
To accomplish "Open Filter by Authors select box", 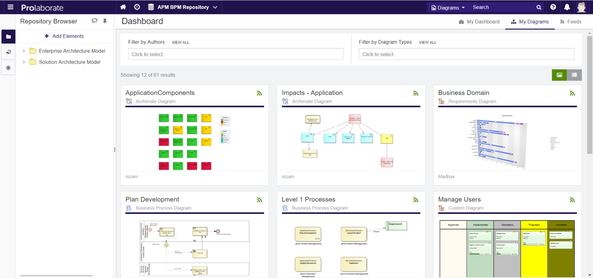I will tap(236, 54).
